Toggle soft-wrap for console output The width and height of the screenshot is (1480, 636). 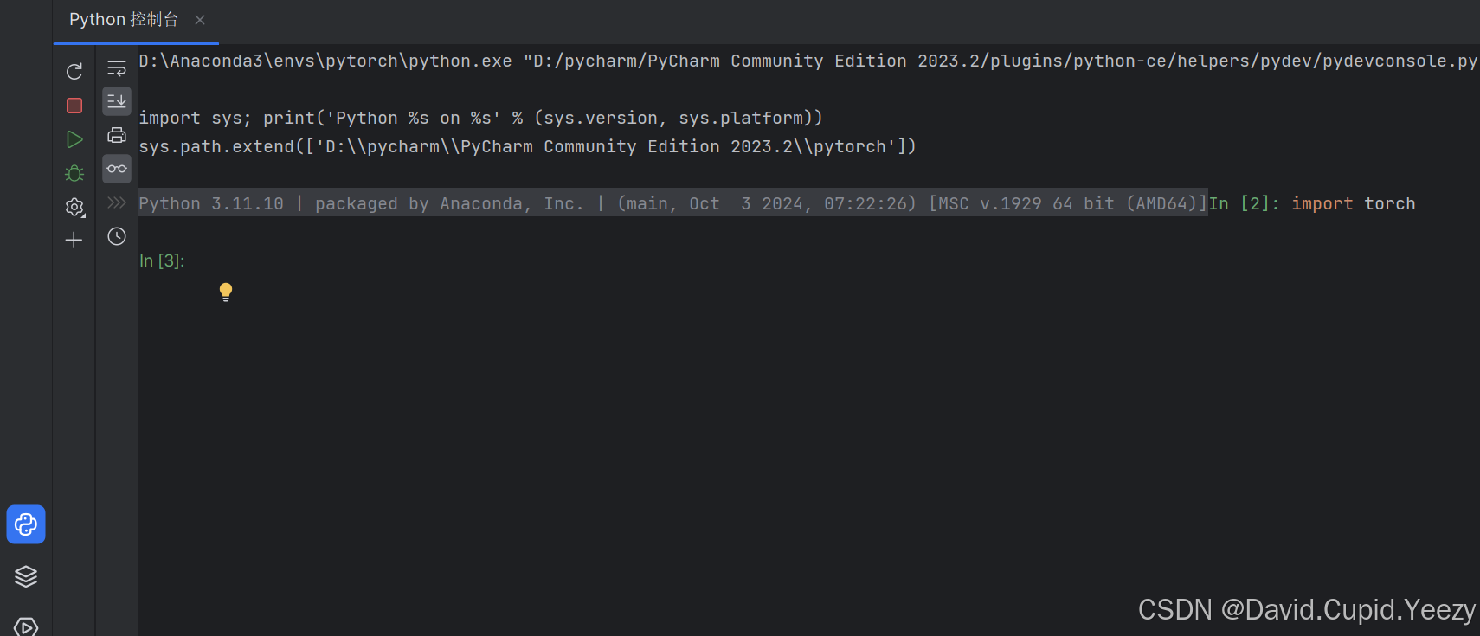click(116, 67)
